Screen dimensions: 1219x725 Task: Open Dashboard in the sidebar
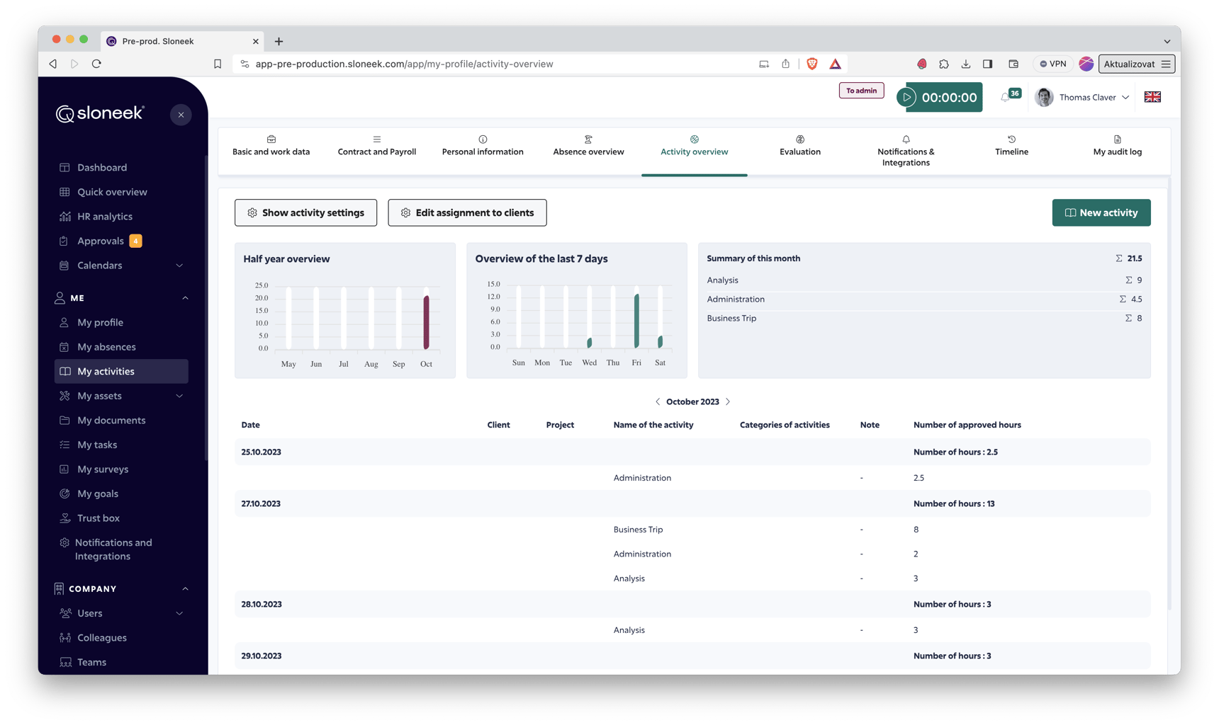102,167
